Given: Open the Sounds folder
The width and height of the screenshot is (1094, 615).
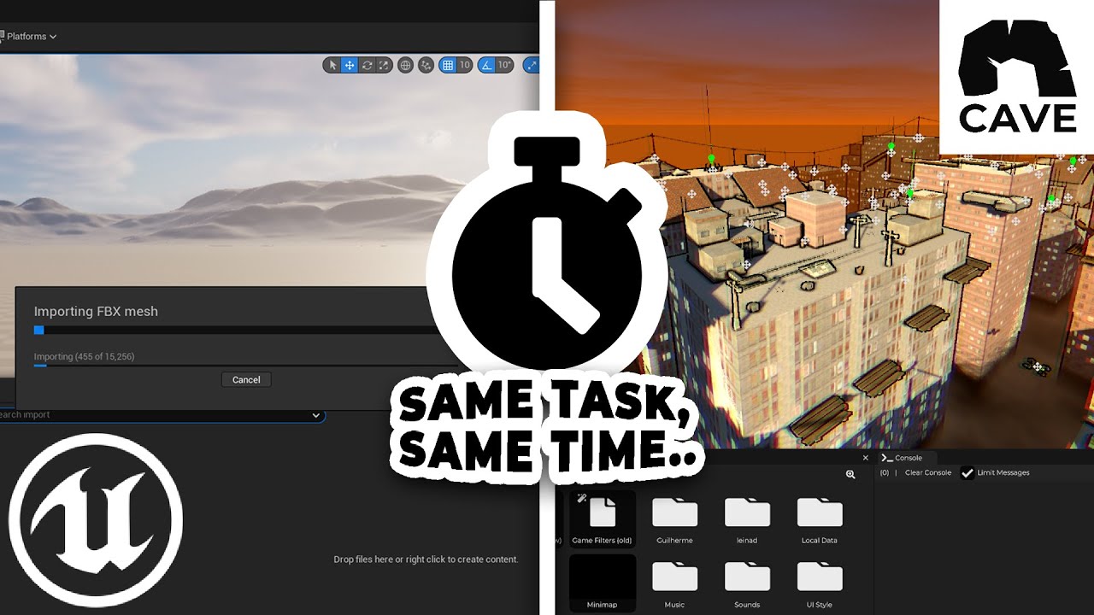Looking at the screenshot, I should click(747, 584).
